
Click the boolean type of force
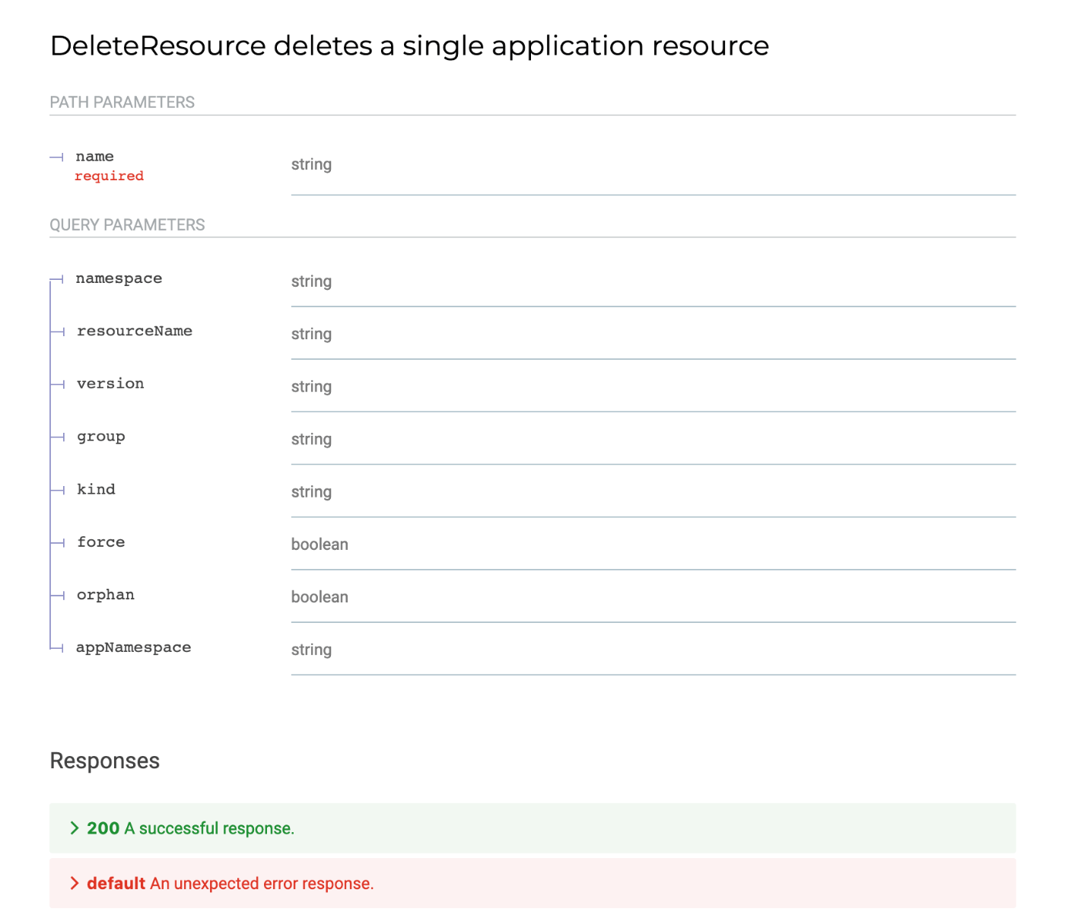point(319,545)
